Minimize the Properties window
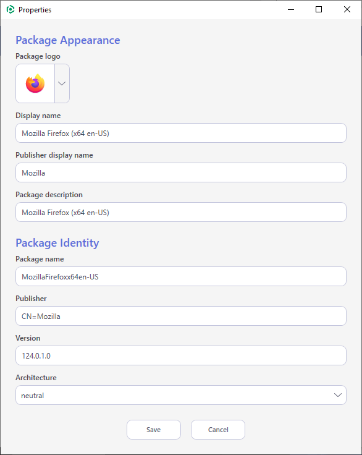Image resolution: width=362 pixels, height=455 pixels. click(x=291, y=9)
